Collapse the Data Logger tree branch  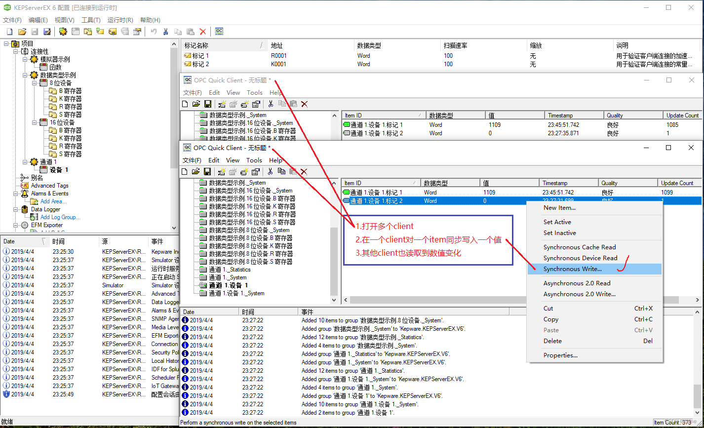(16, 209)
